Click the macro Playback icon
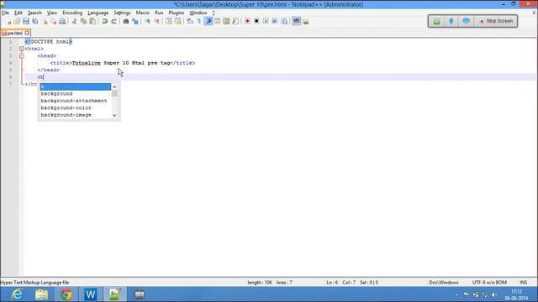Image resolution: width=538 pixels, height=302 pixels. click(x=266, y=21)
